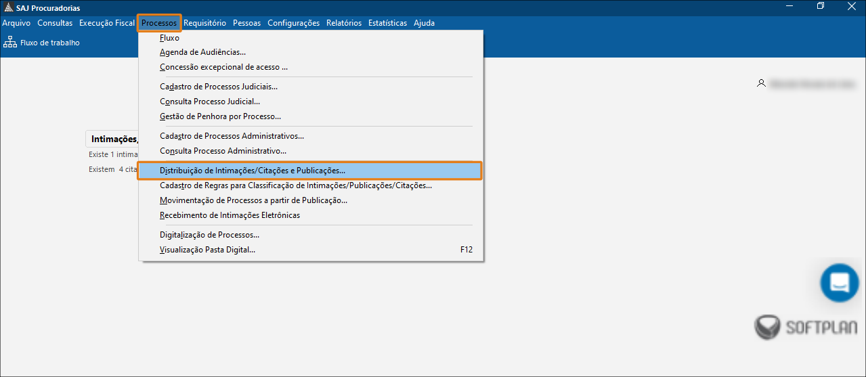Viewport: 866px width, 377px height.
Task: Open the chat support bubble icon
Action: 840,282
